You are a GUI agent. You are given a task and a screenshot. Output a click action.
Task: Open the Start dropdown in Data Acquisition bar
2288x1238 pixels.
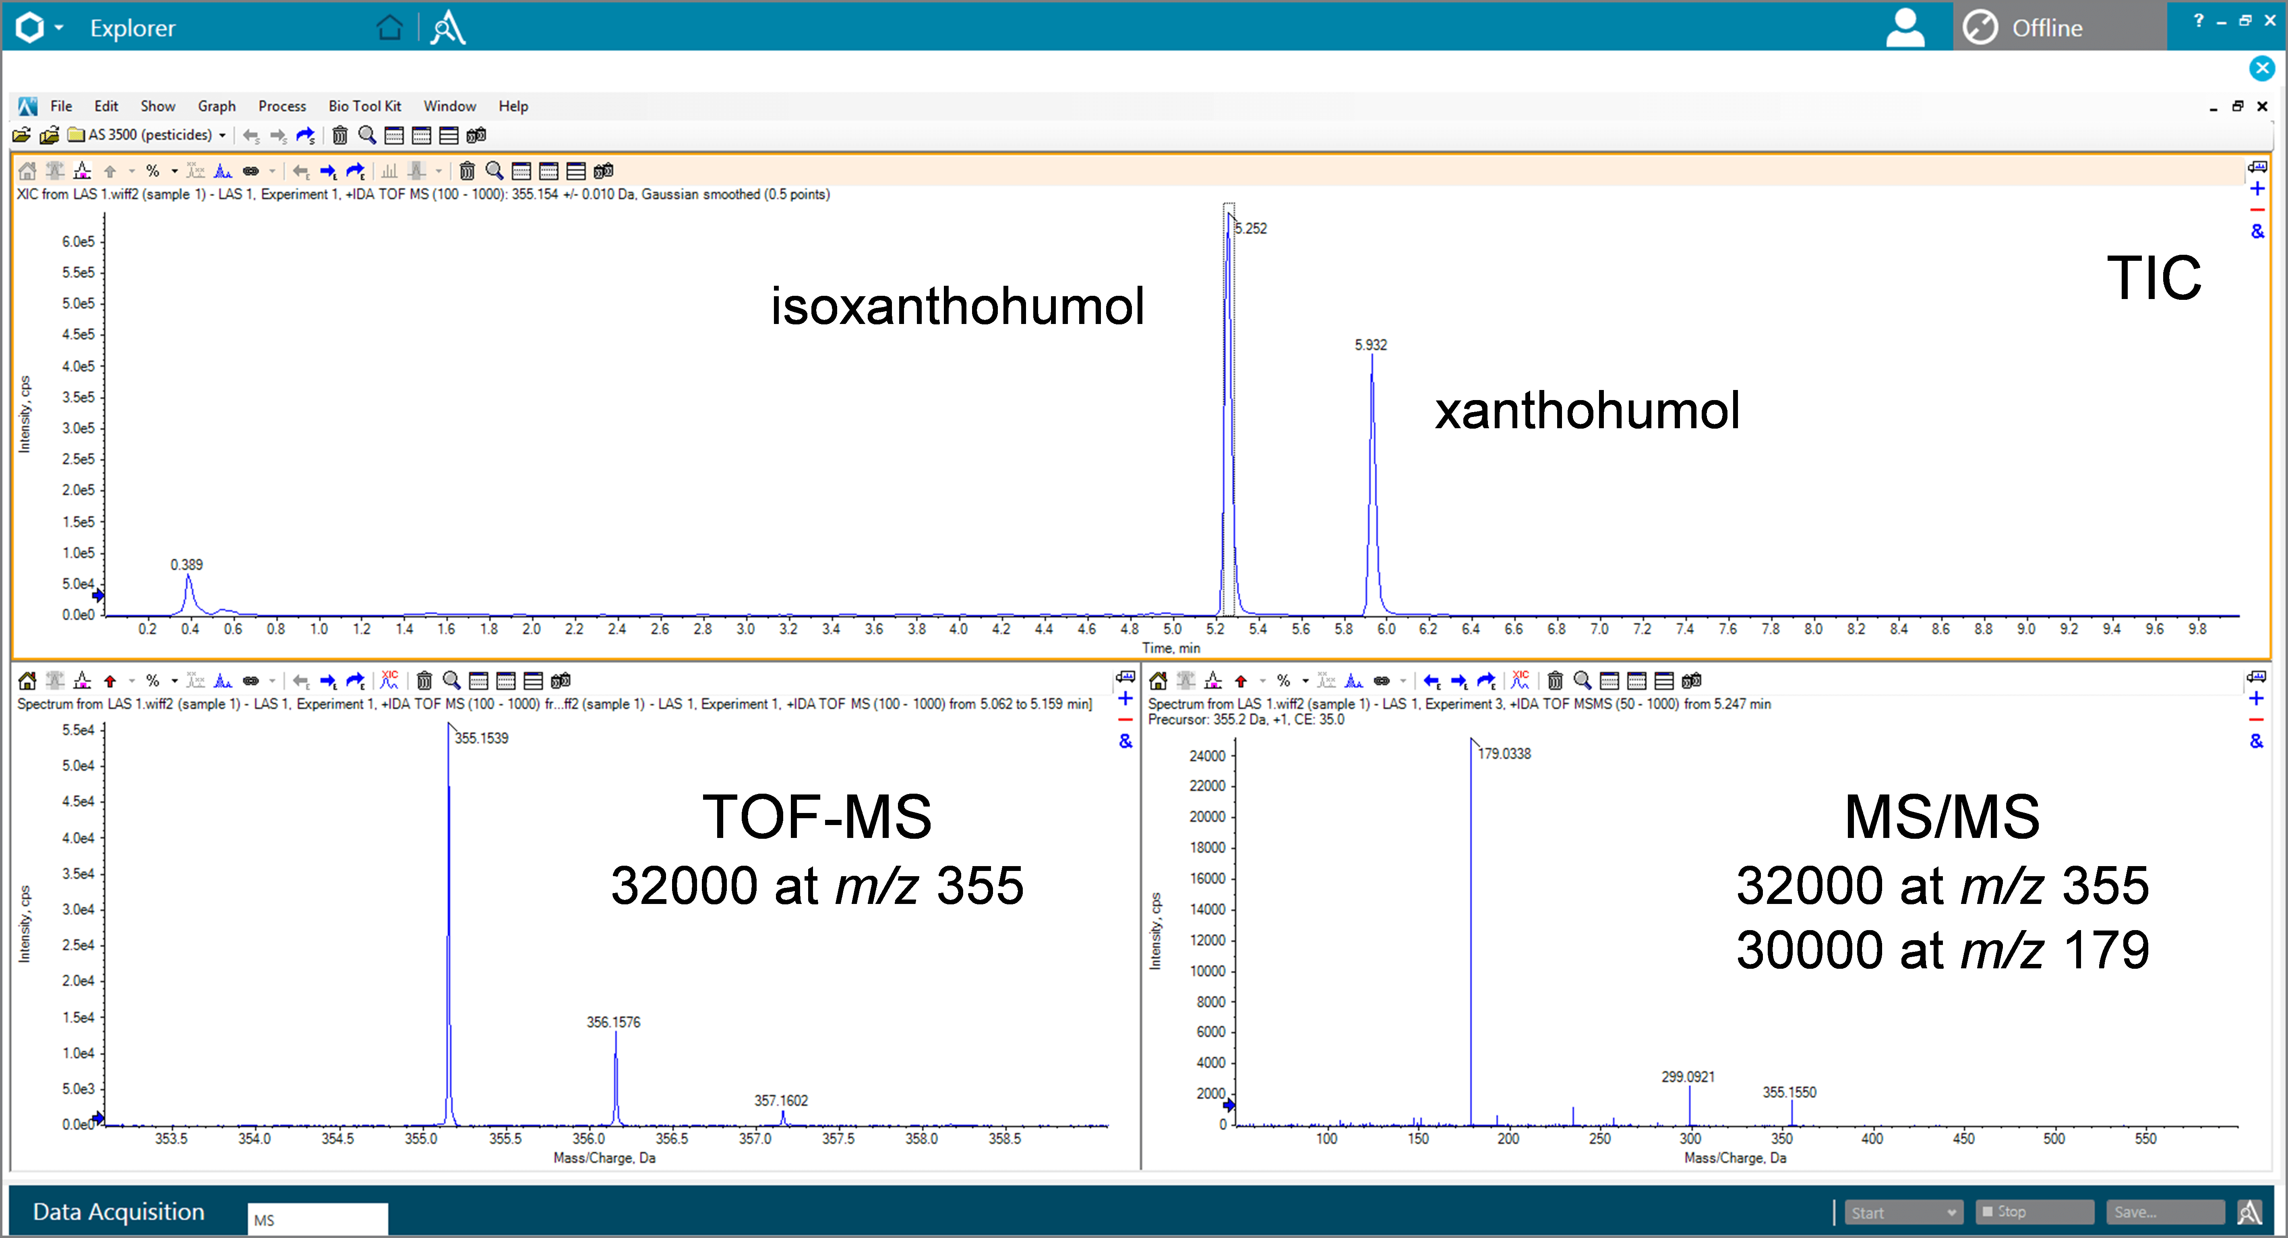click(x=1903, y=1212)
